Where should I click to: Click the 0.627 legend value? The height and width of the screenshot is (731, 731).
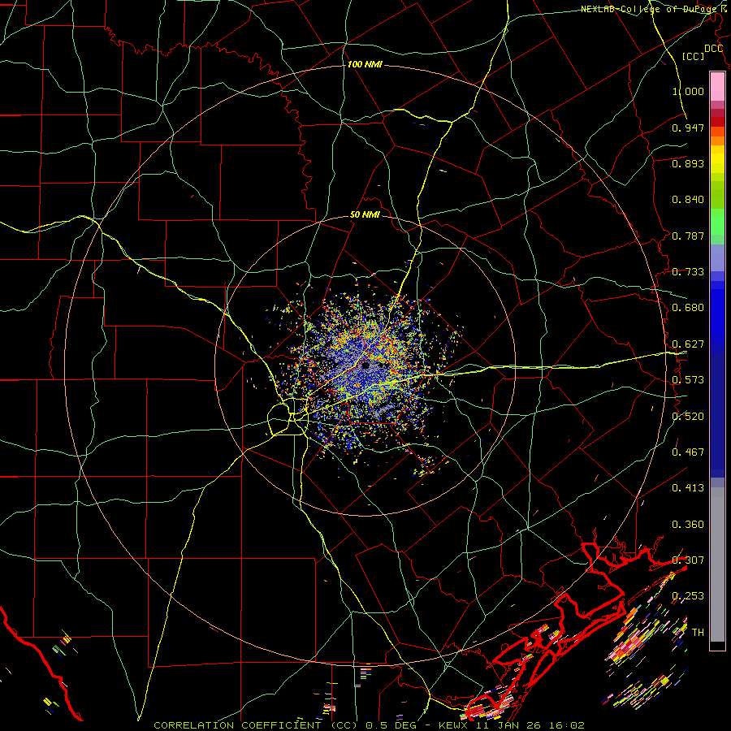688,344
